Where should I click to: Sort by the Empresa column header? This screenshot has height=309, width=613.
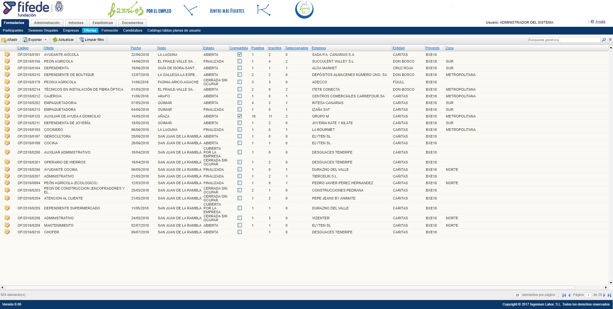[319, 48]
